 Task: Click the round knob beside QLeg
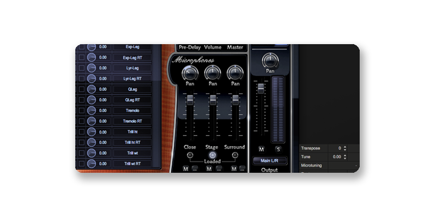pyautogui.click(x=91, y=89)
